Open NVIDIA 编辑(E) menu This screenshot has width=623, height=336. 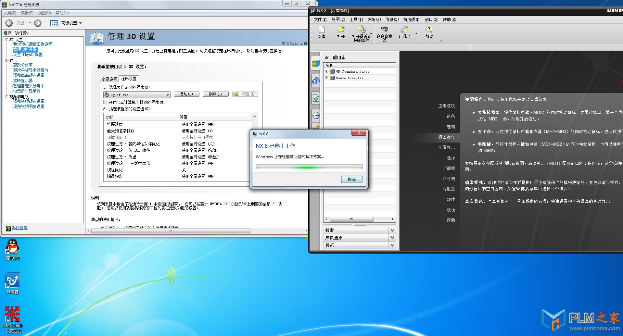point(27,13)
